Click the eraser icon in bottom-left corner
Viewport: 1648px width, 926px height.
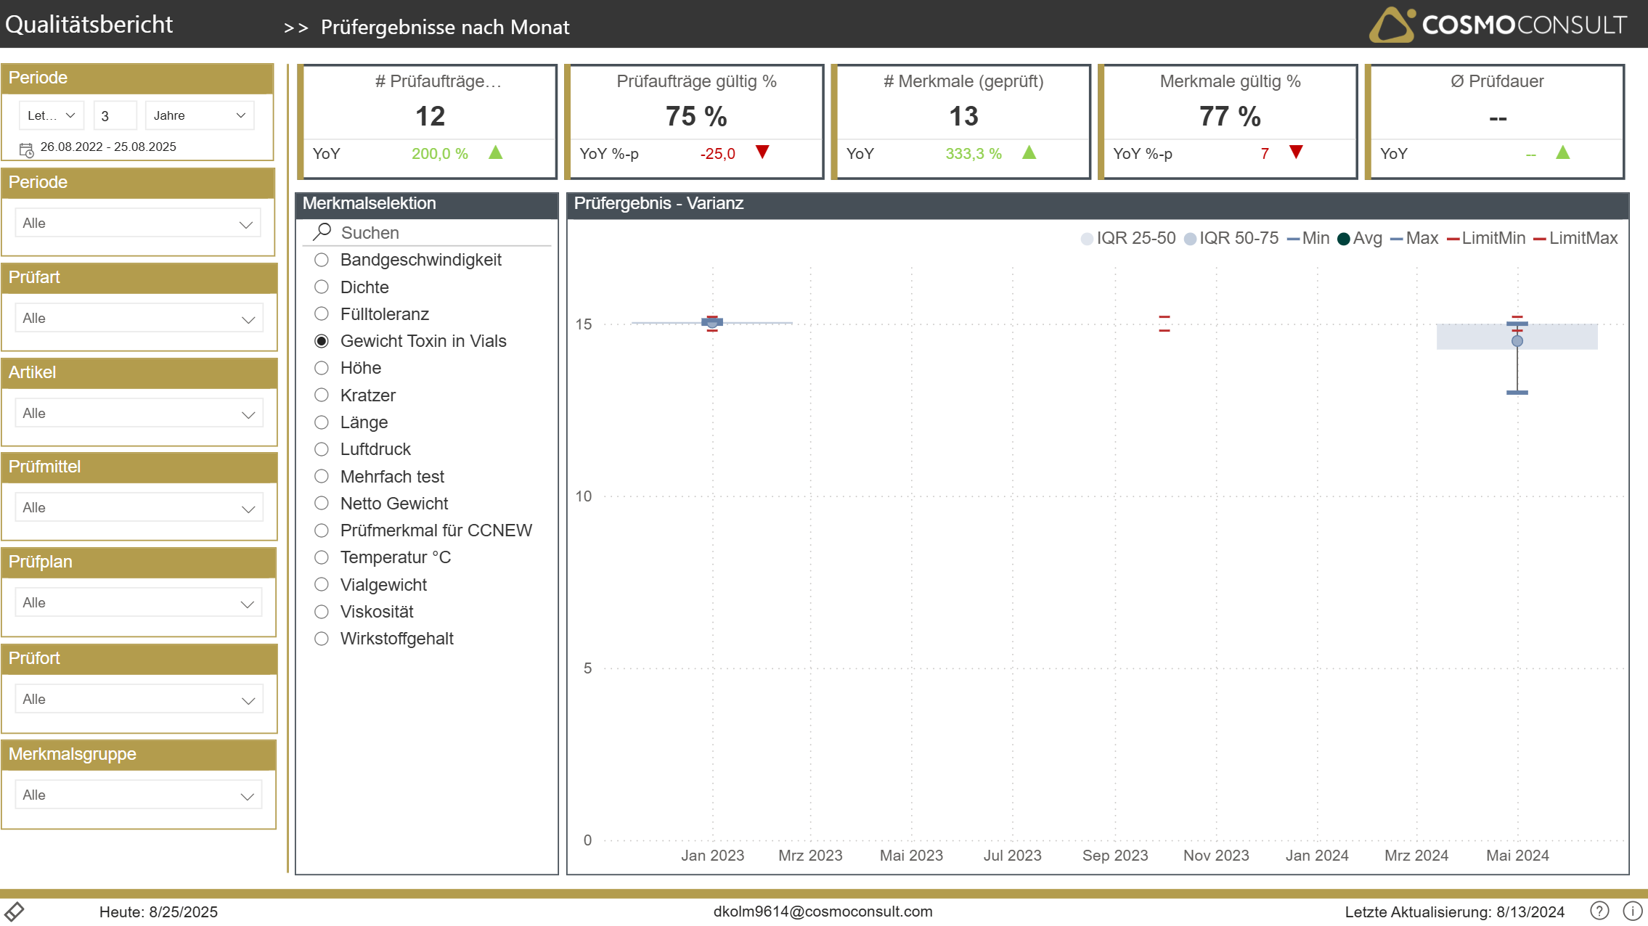pyautogui.click(x=15, y=911)
